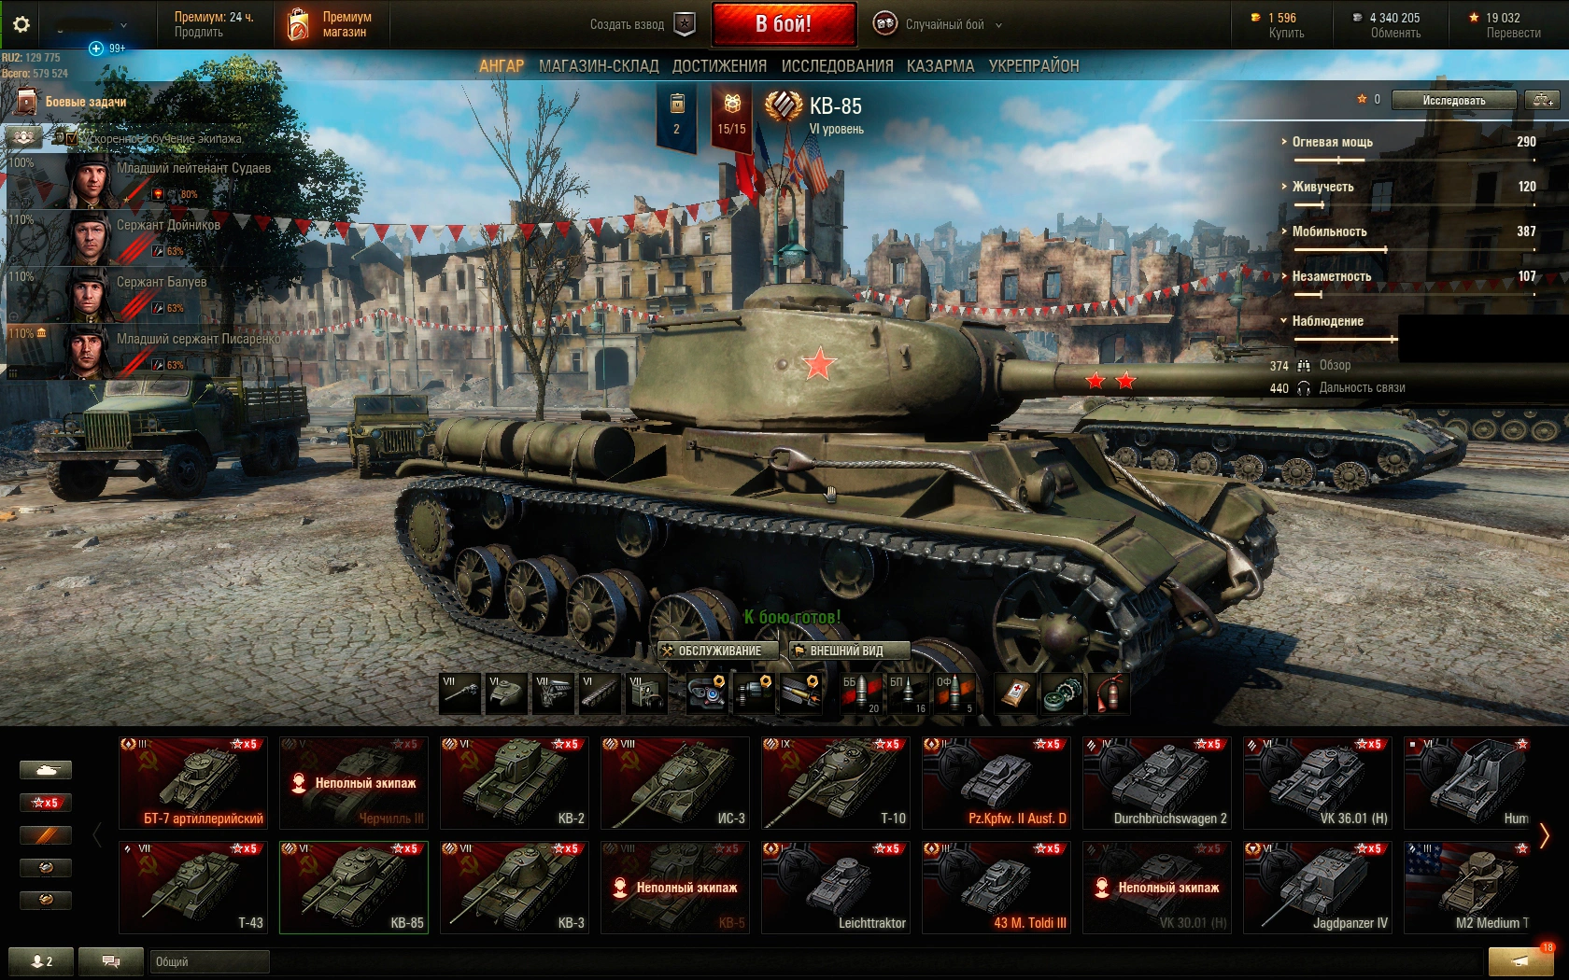Viewport: 1569px width, 980px height.
Task: Open the gun module slot
Action: tap(460, 694)
